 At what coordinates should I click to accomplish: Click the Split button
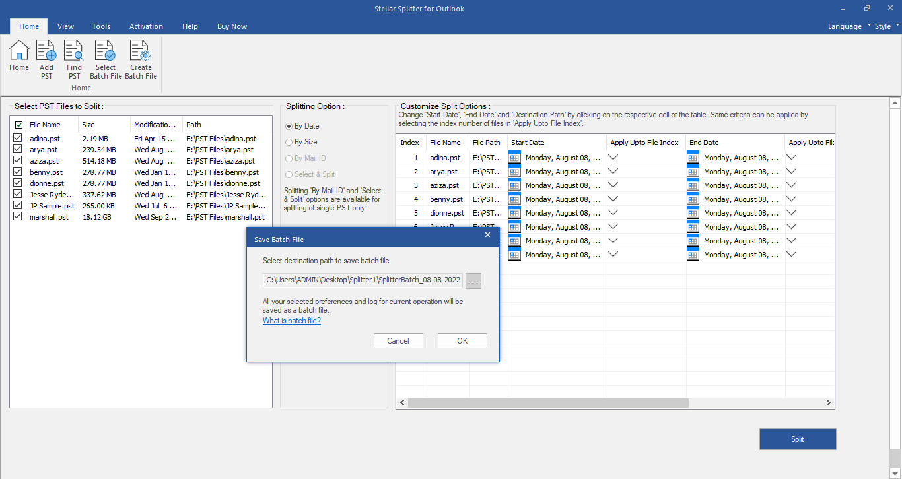[x=798, y=439]
